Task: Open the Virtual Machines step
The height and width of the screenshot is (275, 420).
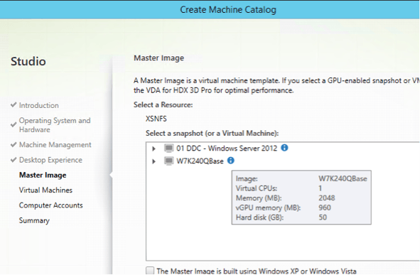Action: coord(45,190)
